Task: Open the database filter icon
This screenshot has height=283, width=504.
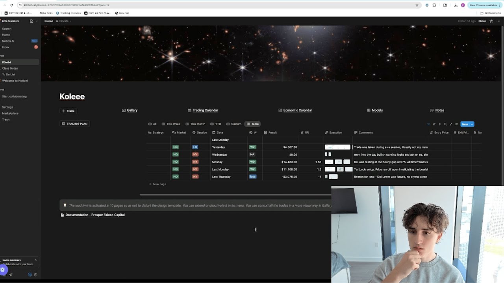Action: (428, 124)
